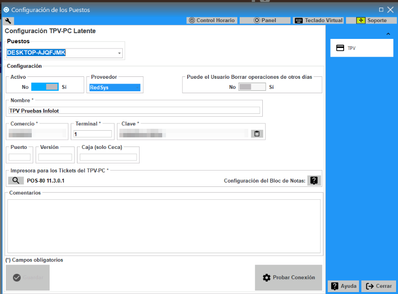Click Cerrar to close configuration
The width and height of the screenshot is (398, 294).
click(379, 286)
